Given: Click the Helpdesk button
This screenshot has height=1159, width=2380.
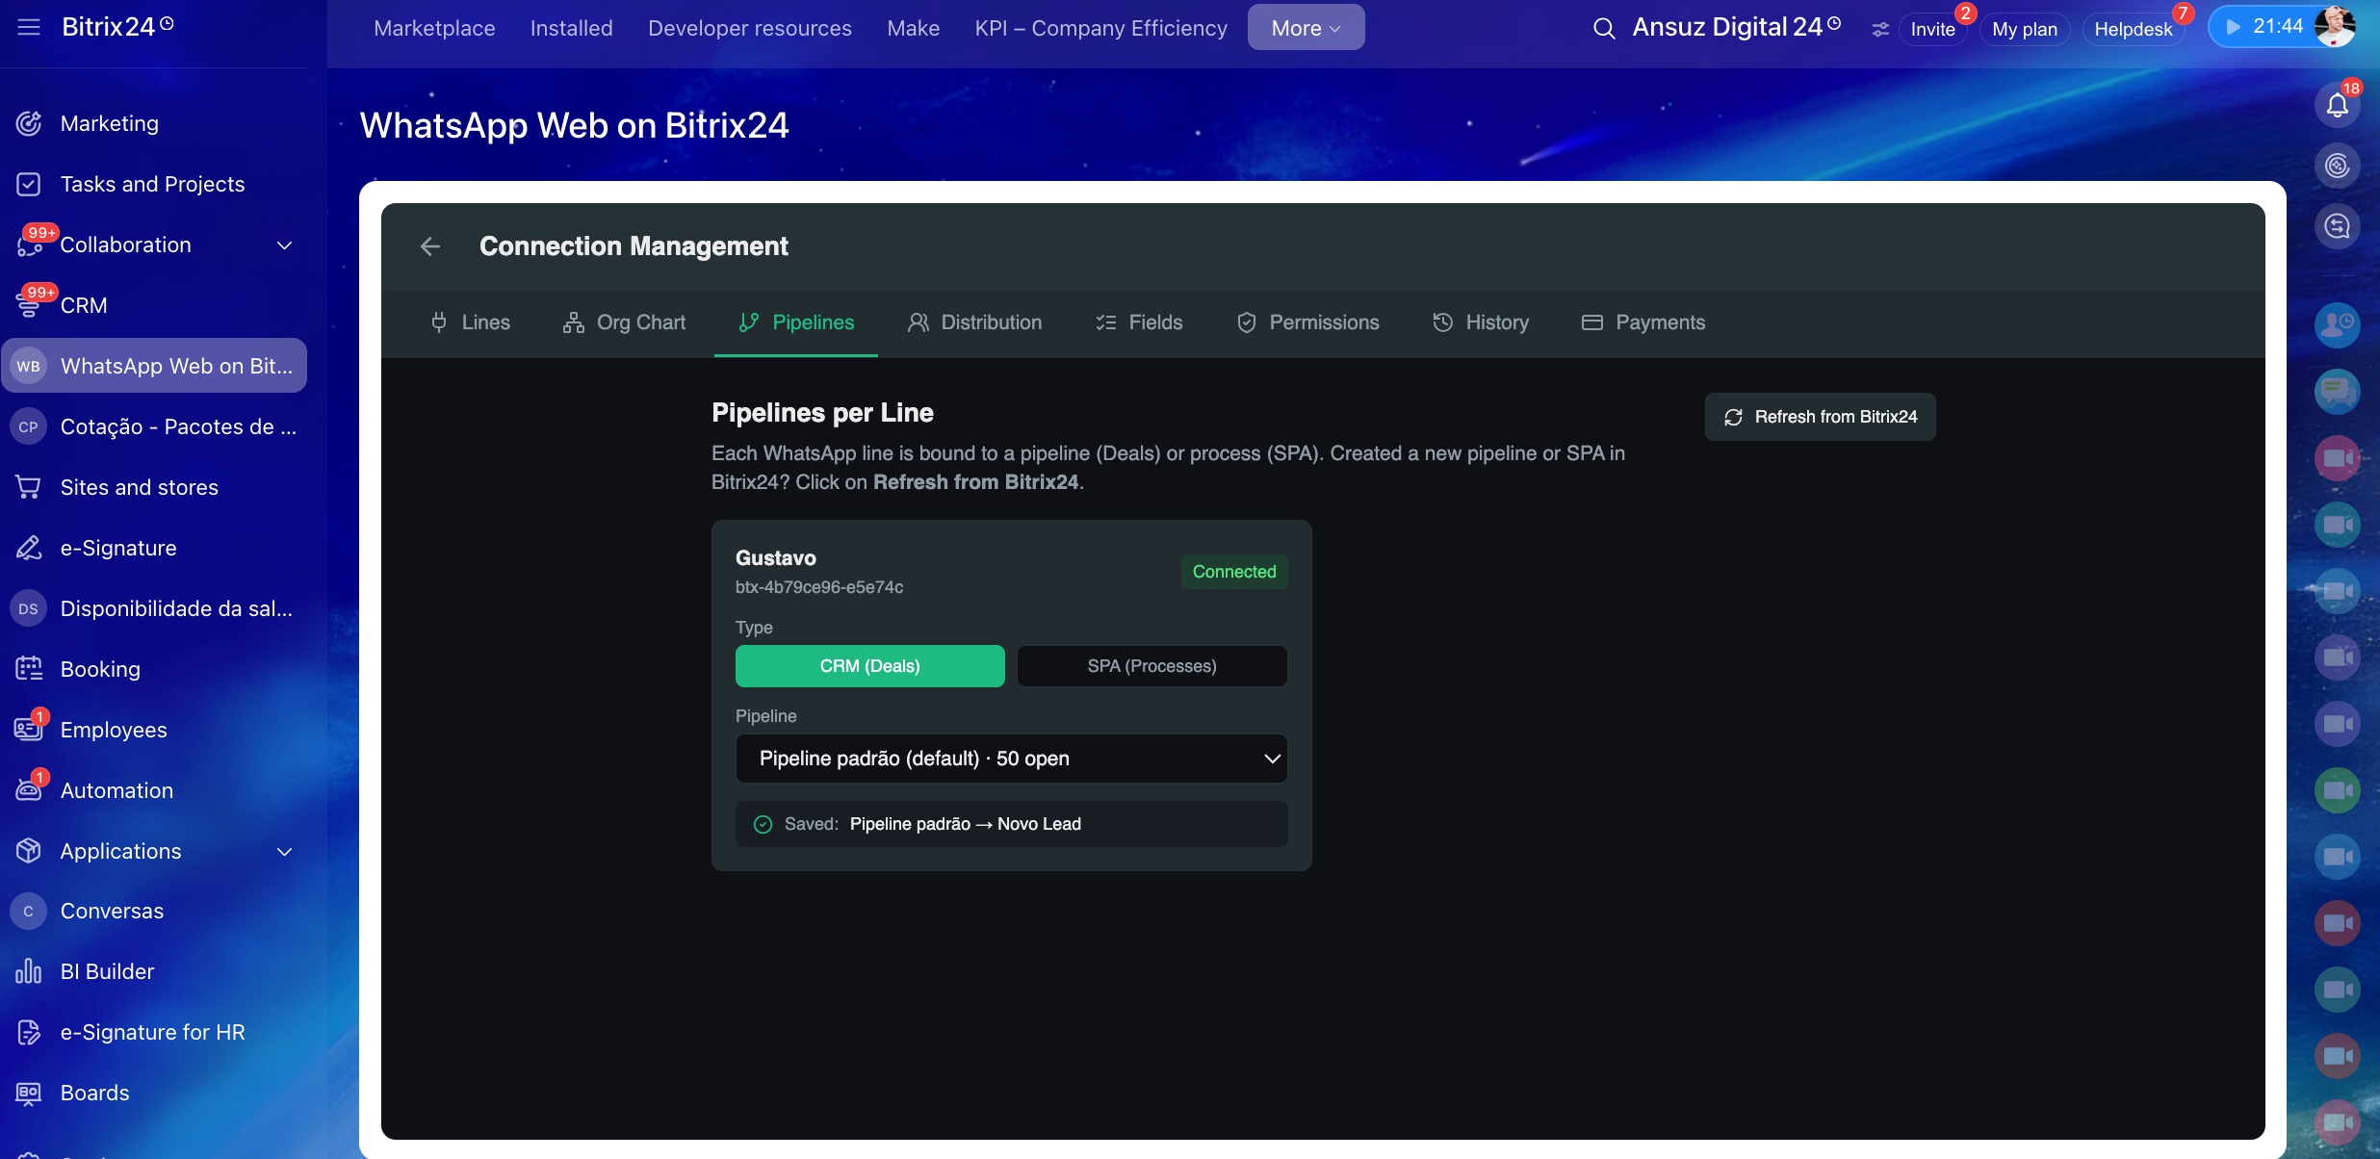Looking at the screenshot, I should coord(2134,29).
